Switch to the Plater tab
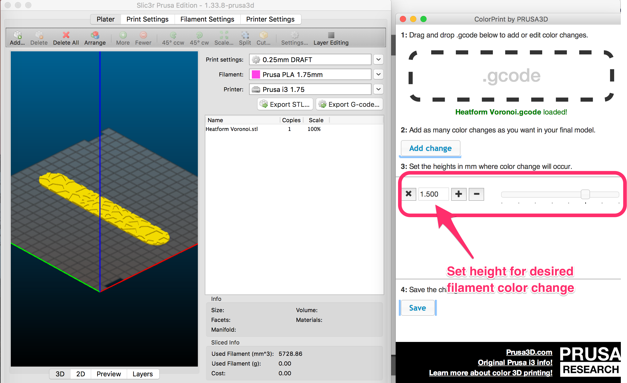This screenshot has height=383, width=627. pyautogui.click(x=106, y=19)
